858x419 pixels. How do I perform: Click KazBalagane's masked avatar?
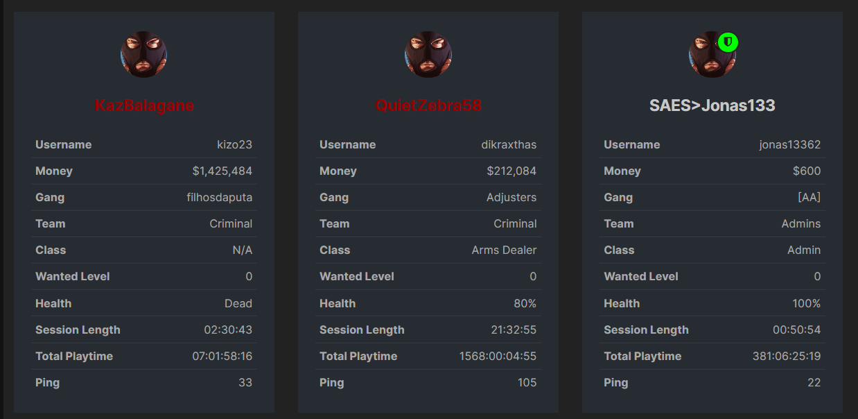pos(144,54)
